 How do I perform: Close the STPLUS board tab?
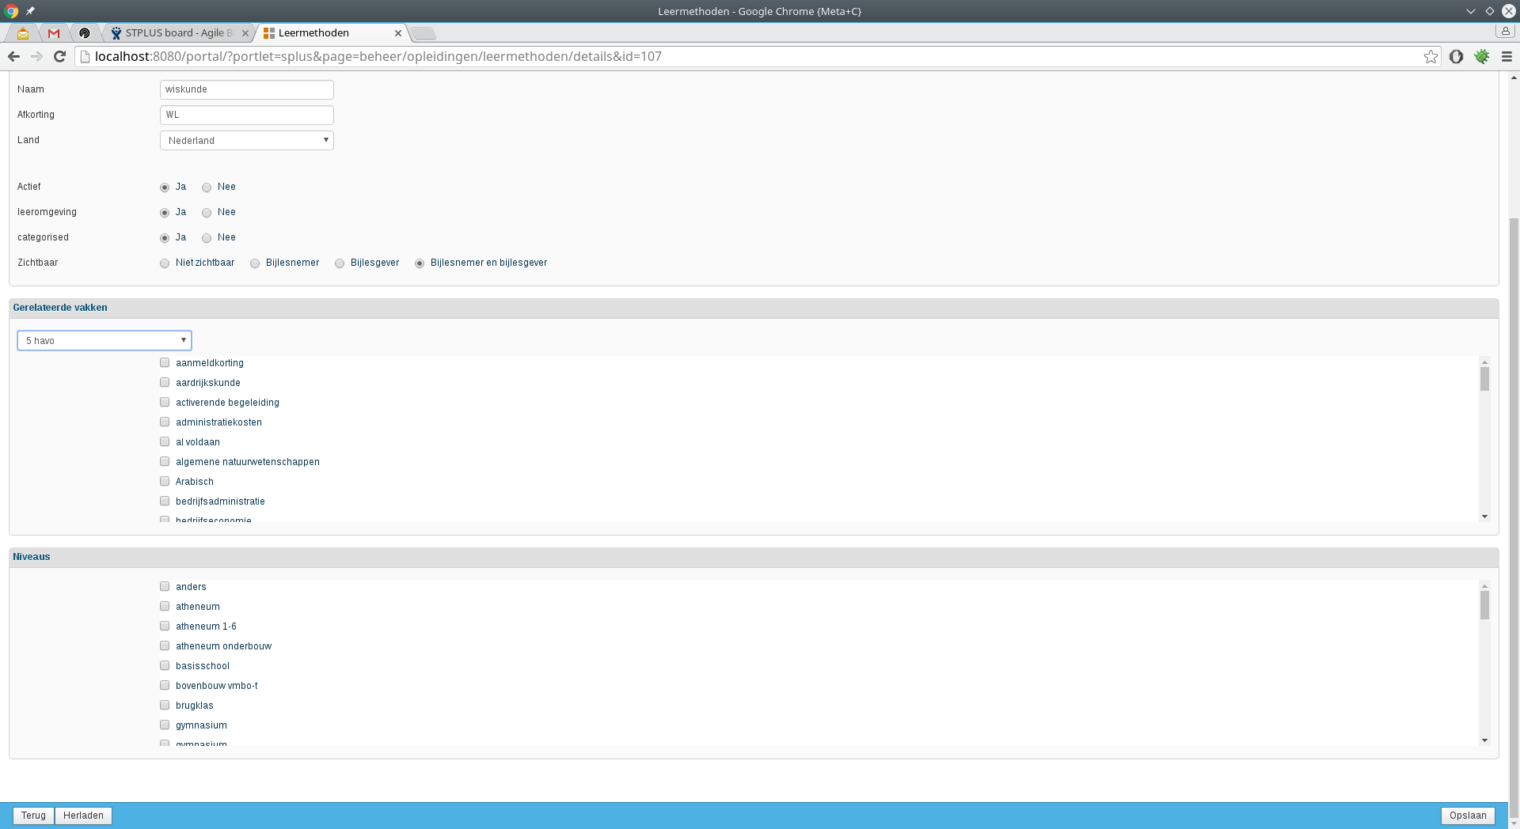[245, 33]
